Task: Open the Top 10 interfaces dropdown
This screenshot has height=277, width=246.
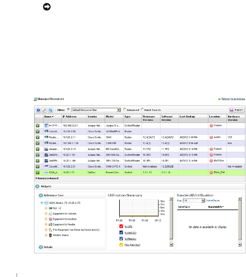Action: point(203,201)
